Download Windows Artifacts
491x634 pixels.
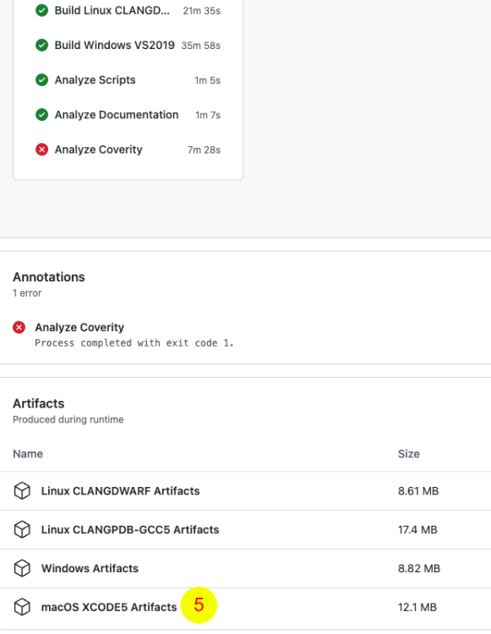tap(90, 569)
